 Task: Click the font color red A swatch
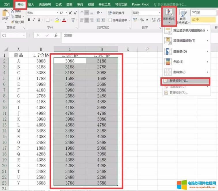coord(64,20)
